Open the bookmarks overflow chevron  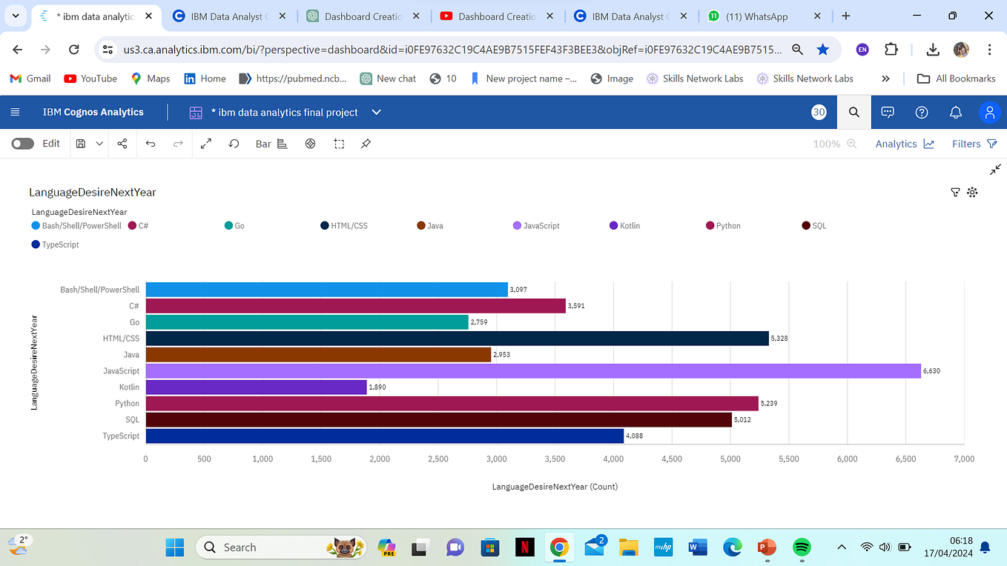885,78
